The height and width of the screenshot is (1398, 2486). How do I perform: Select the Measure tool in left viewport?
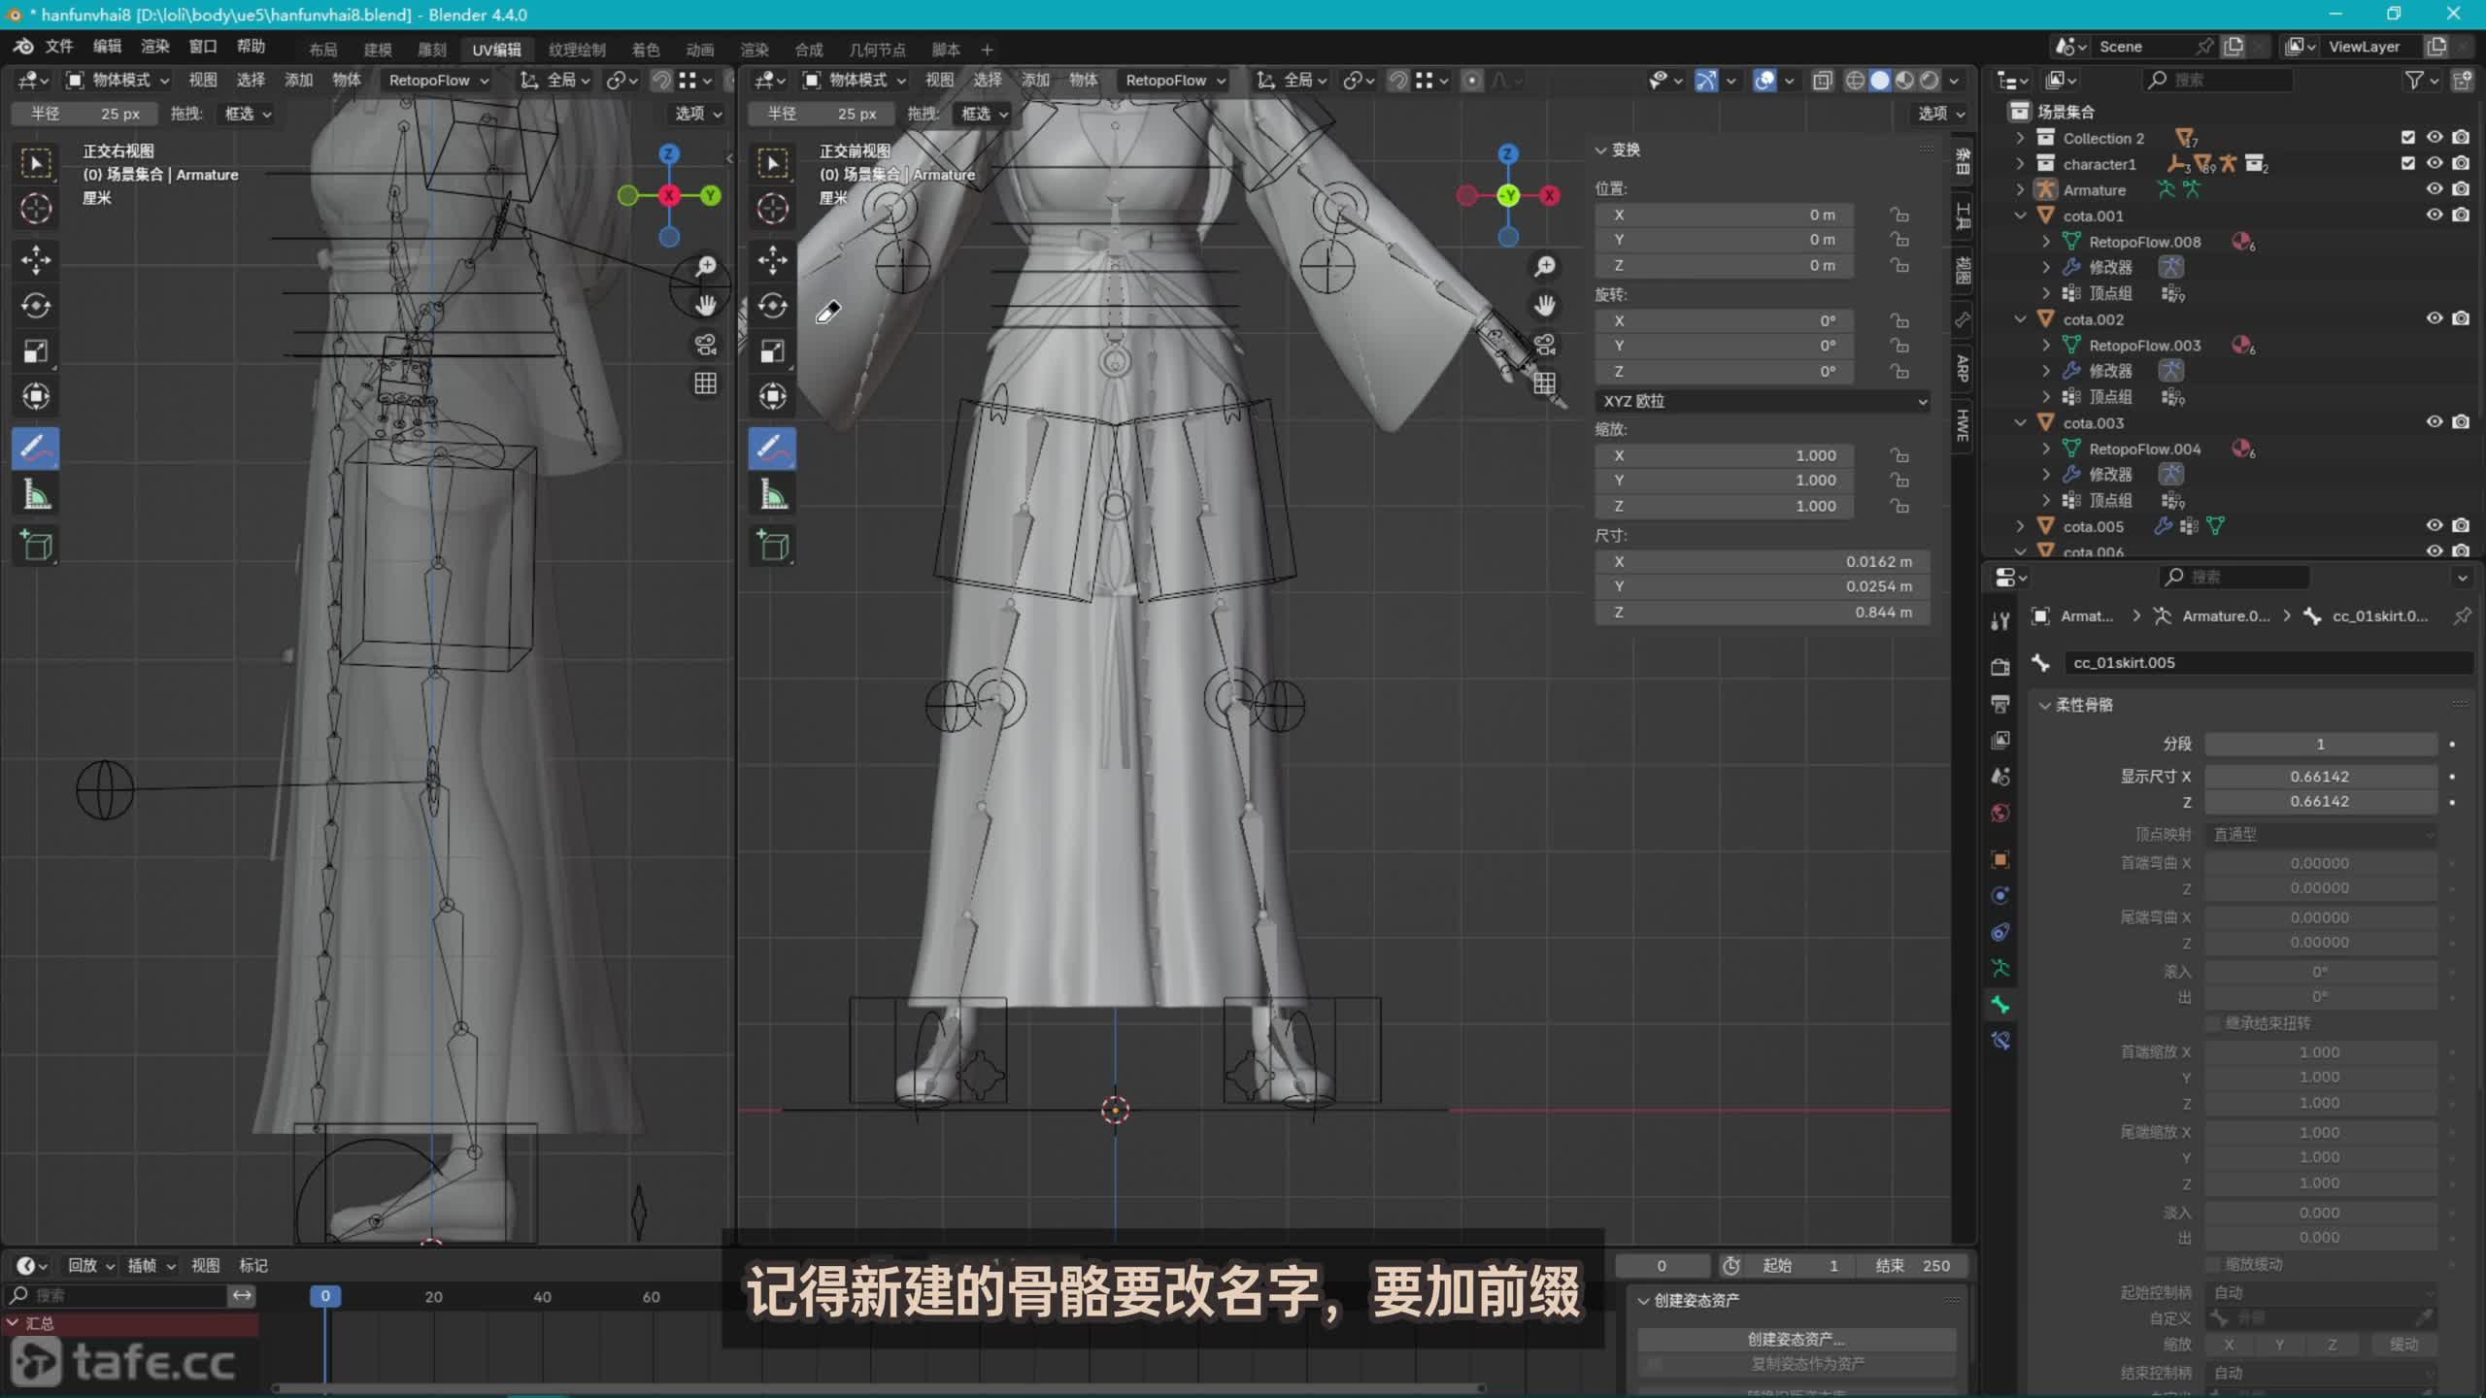tap(36, 496)
